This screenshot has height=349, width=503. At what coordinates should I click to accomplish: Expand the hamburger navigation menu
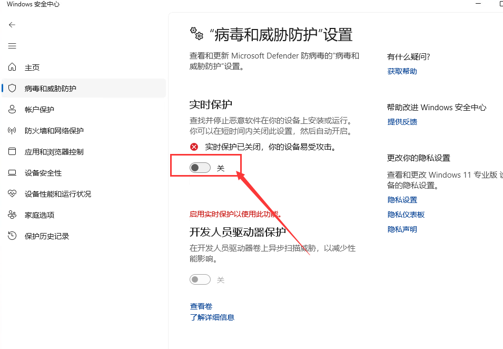[x=12, y=46]
